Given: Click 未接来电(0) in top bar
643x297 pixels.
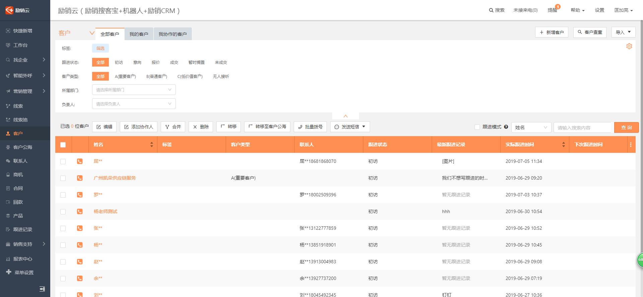Looking at the screenshot, I should click(525, 10).
